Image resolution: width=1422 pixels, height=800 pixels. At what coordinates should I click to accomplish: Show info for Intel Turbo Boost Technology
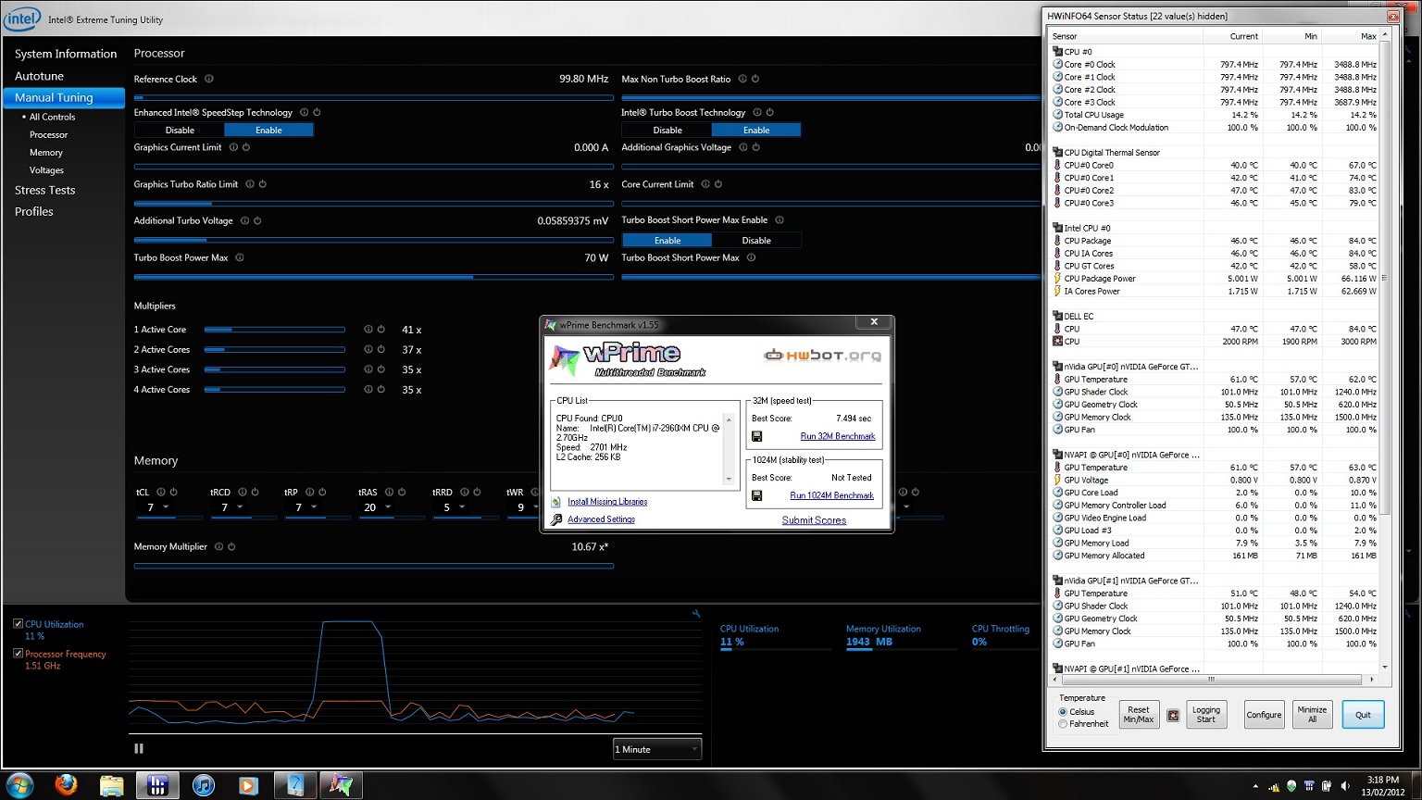pyautogui.click(x=757, y=112)
